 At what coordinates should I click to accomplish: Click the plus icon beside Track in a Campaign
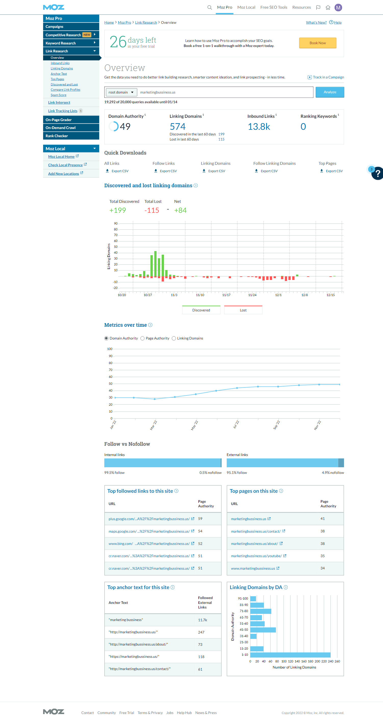(310, 77)
